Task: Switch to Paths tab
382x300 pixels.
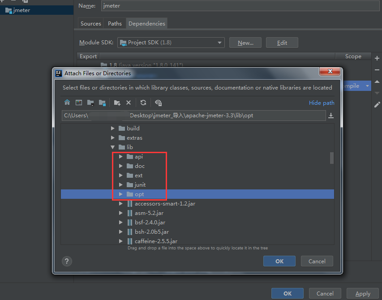Action: point(115,24)
